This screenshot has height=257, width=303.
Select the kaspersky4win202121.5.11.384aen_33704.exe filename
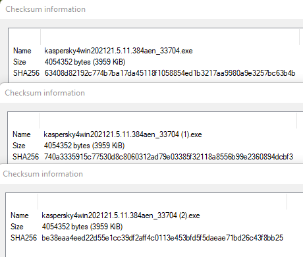tap(119, 51)
